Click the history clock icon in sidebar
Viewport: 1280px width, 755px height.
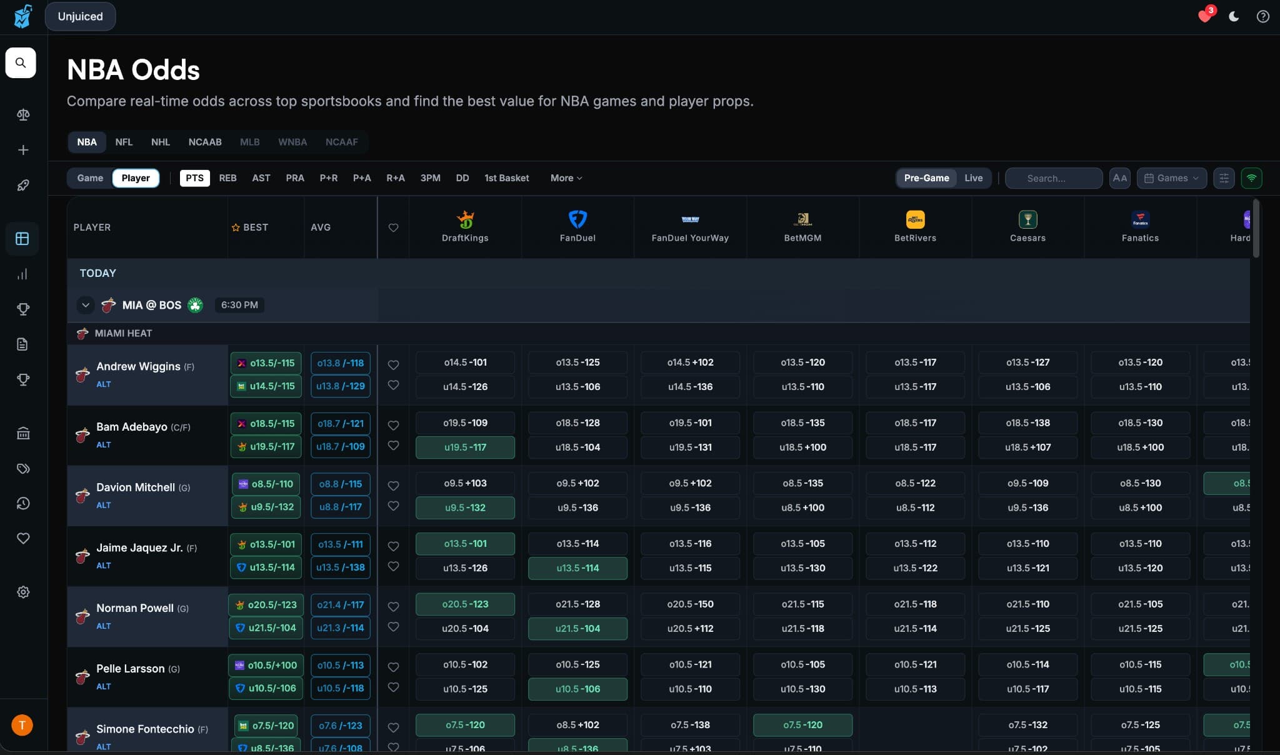[23, 503]
